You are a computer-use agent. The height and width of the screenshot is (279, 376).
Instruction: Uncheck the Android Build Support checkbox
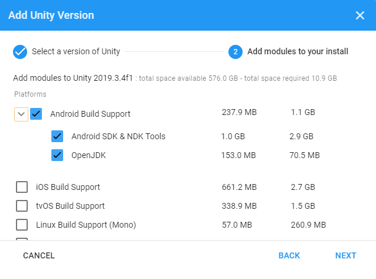pos(36,114)
